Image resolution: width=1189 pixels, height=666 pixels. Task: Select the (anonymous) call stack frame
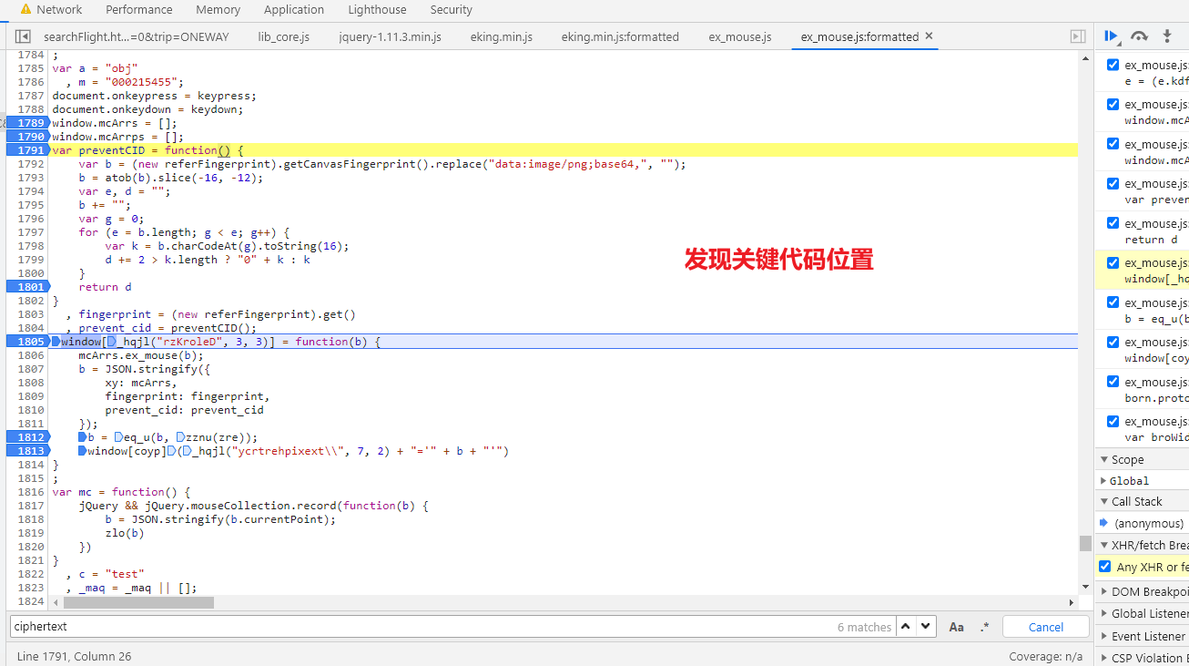click(x=1149, y=524)
